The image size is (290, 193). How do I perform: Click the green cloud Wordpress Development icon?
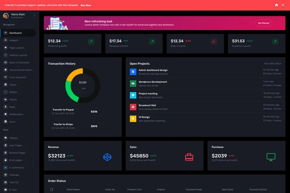(x=133, y=84)
